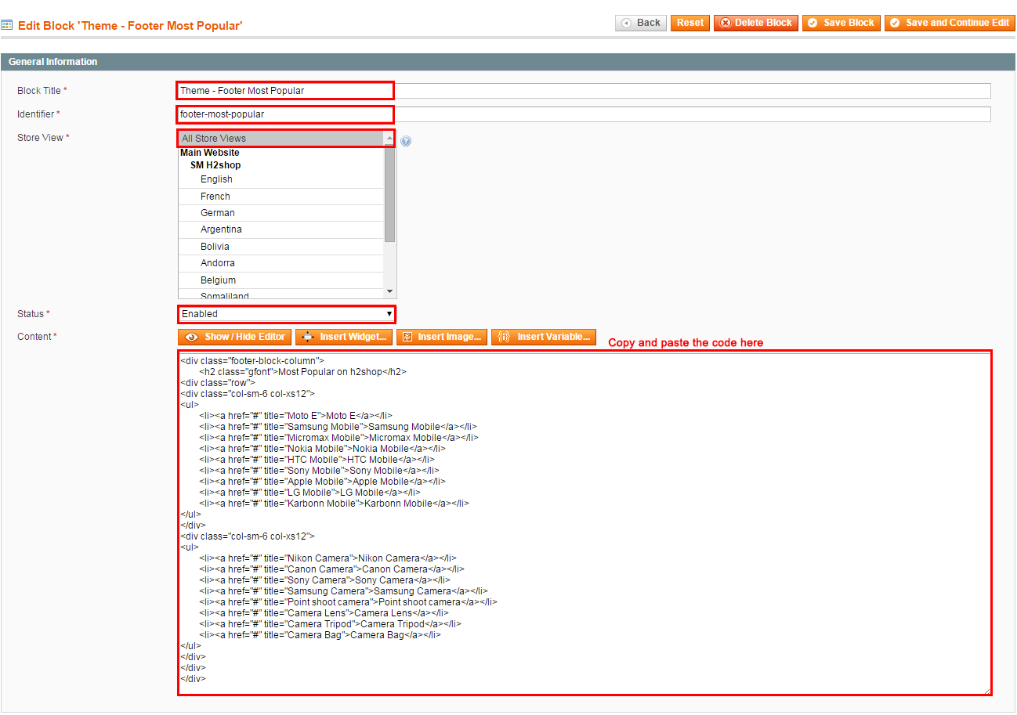This screenshot has height=715, width=1017.
Task: Click the Point shoot camera code line
Action: point(348,602)
